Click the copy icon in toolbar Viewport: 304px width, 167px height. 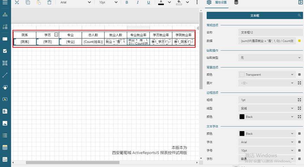(x=28, y=2)
